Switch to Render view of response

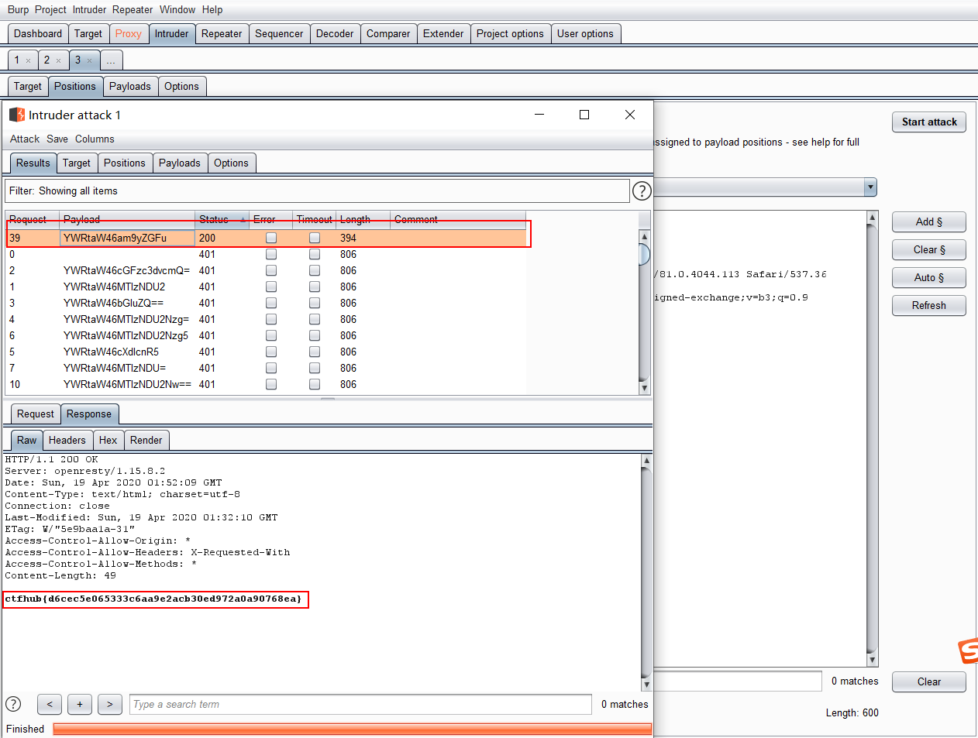click(x=146, y=440)
